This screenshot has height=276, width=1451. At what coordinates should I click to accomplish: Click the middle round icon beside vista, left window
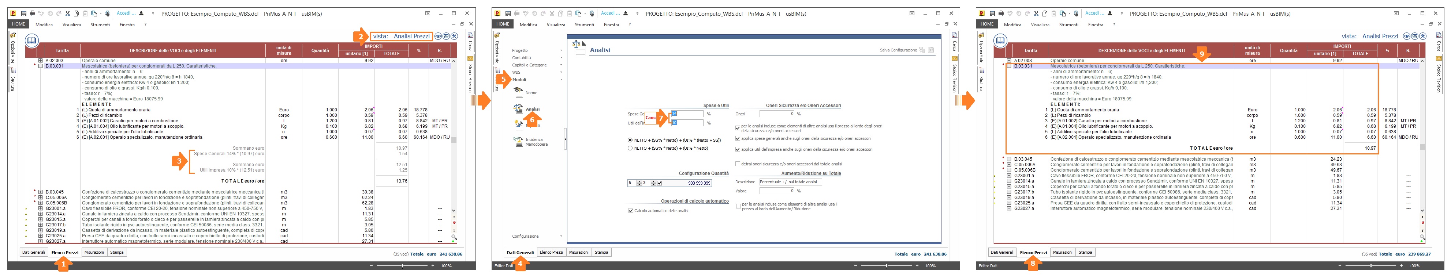click(446, 36)
